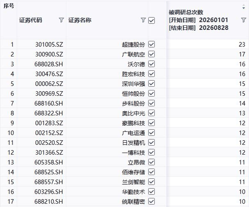Uncheck the 佰维存储 row checkbox
This screenshot has height=207, width=249.
point(151,172)
